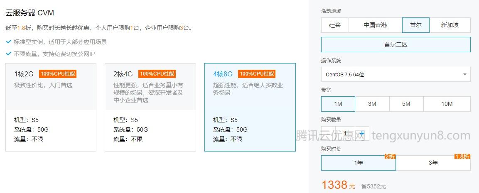This screenshot has height=193, width=479.
Task: Click the 带宽 label
Action: tap(326, 90)
